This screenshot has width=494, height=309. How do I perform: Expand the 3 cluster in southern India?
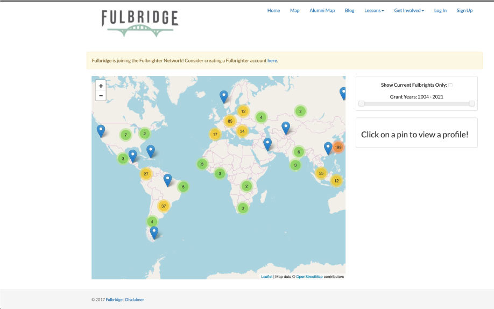coord(295,165)
